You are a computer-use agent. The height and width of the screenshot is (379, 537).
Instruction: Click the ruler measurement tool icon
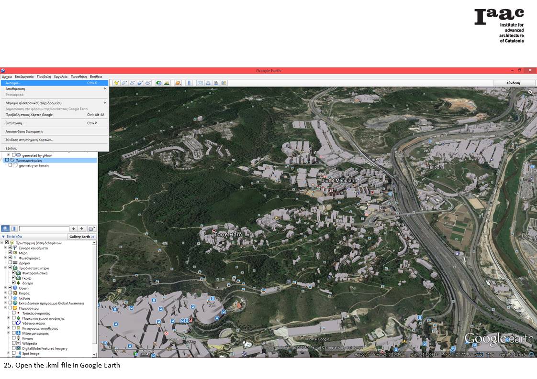coord(189,83)
